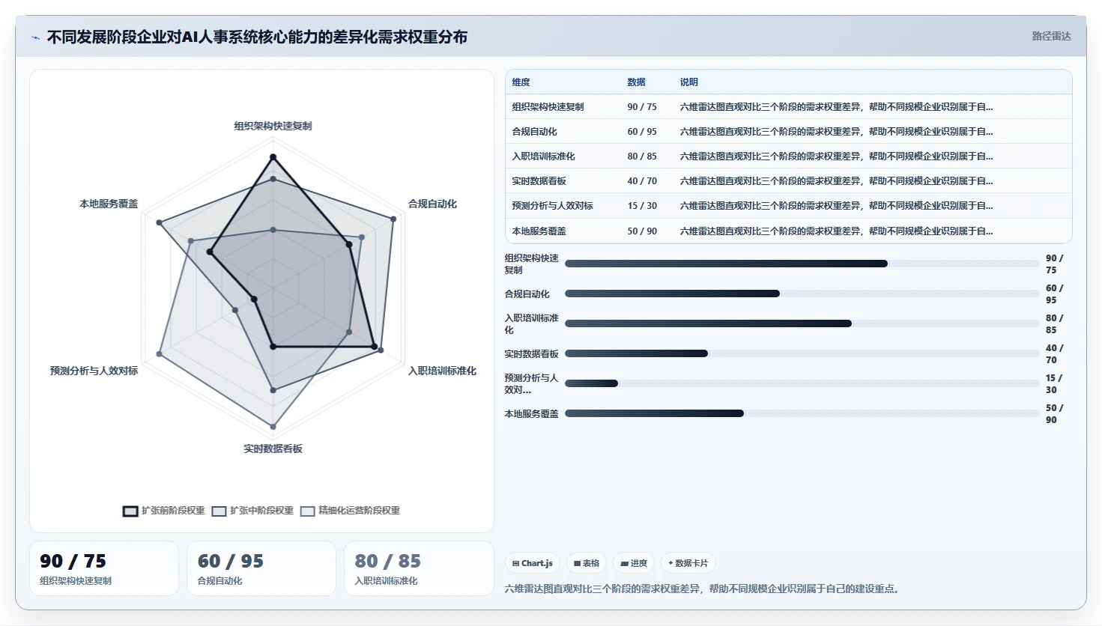Toggle the 扩张前阶段权重 legend series

(163, 511)
